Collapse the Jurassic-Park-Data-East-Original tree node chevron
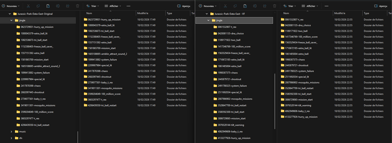This screenshot has height=143, width=392. click(10, 14)
